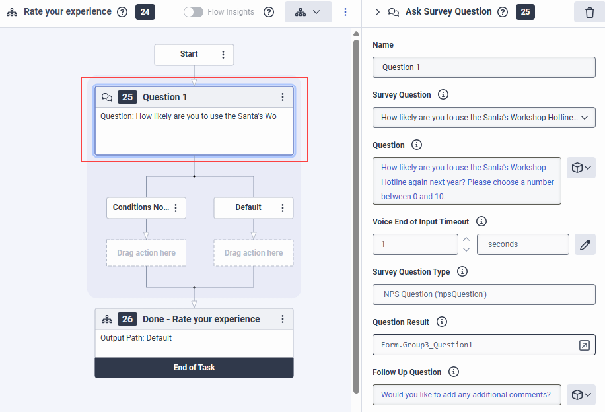
Task: Open the Question 1 action's three-dot menu
Action: click(283, 97)
